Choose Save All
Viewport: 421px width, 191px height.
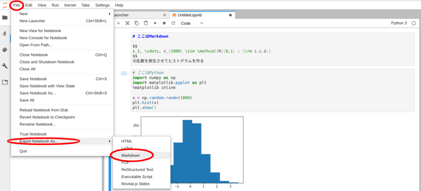click(x=62, y=100)
